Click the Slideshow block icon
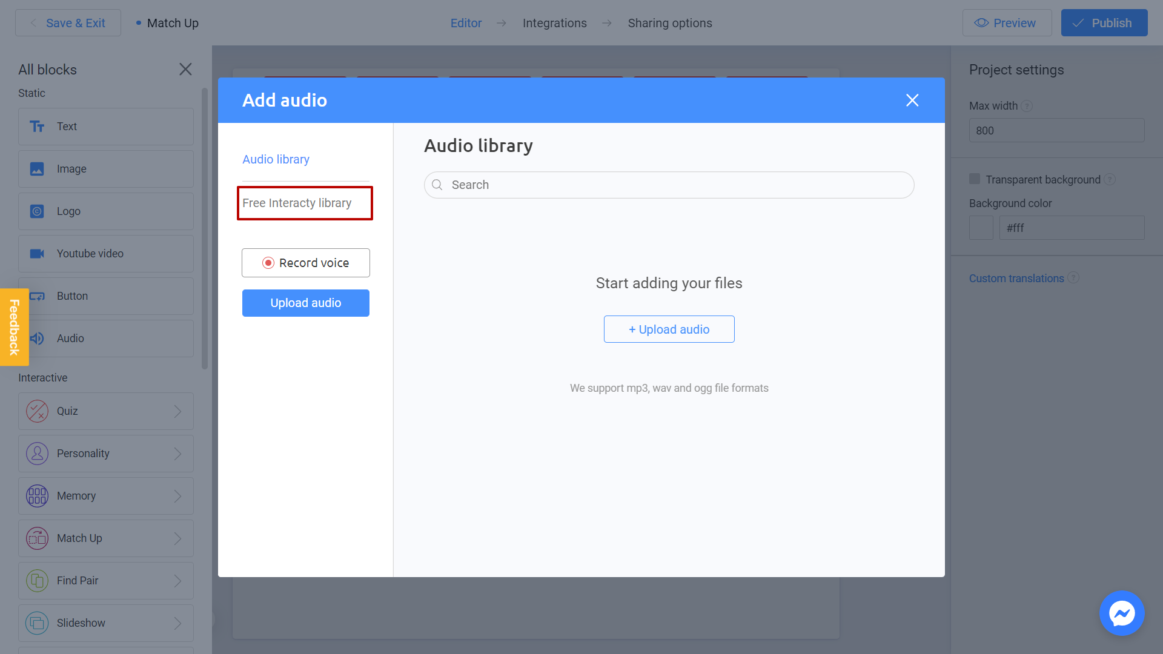 (x=37, y=623)
